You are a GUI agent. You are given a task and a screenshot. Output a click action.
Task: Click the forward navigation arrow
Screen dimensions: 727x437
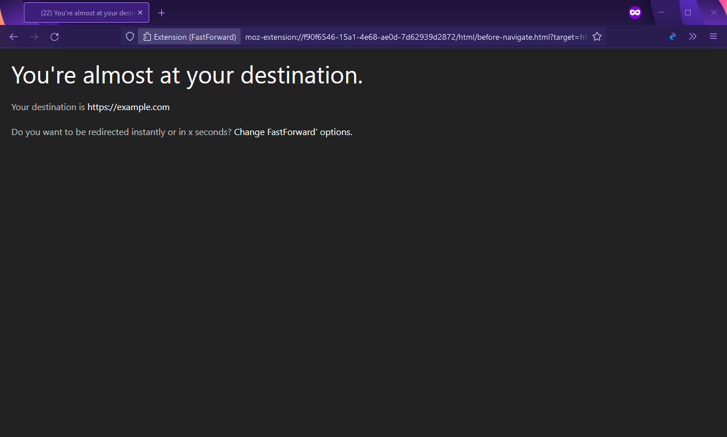tap(34, 36)
